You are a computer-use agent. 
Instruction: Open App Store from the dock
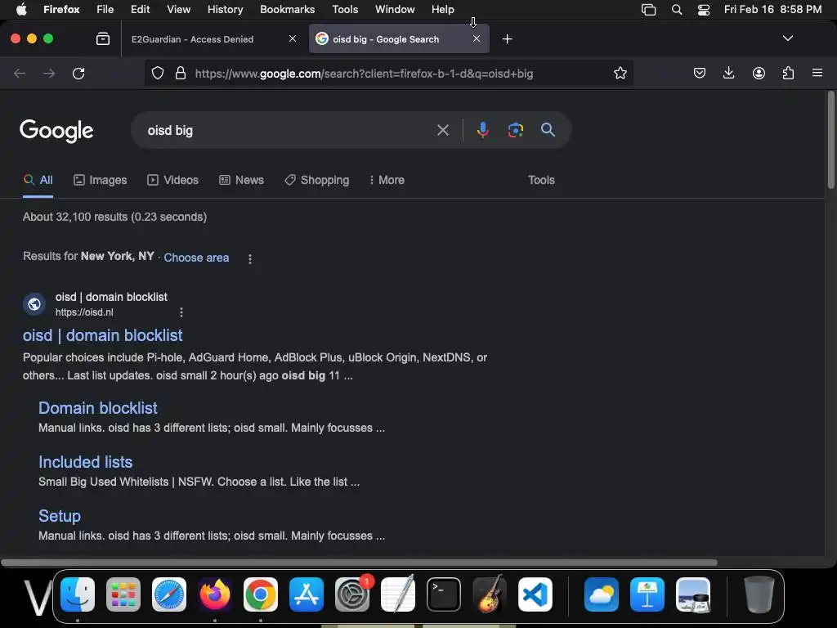[x=307, y=594]
